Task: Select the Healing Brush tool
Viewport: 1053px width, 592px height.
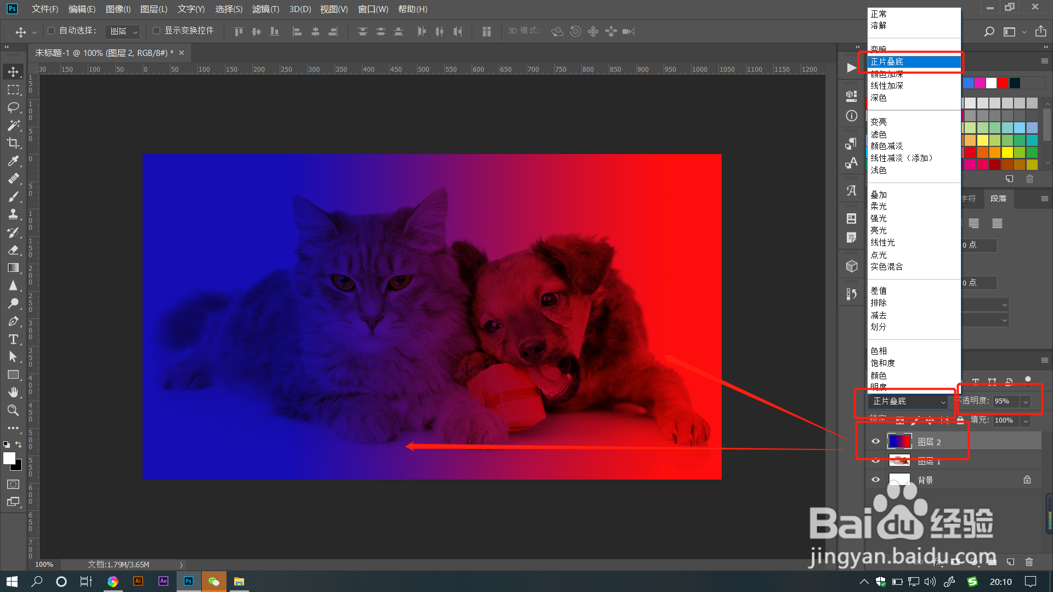Action: point(13,179)
